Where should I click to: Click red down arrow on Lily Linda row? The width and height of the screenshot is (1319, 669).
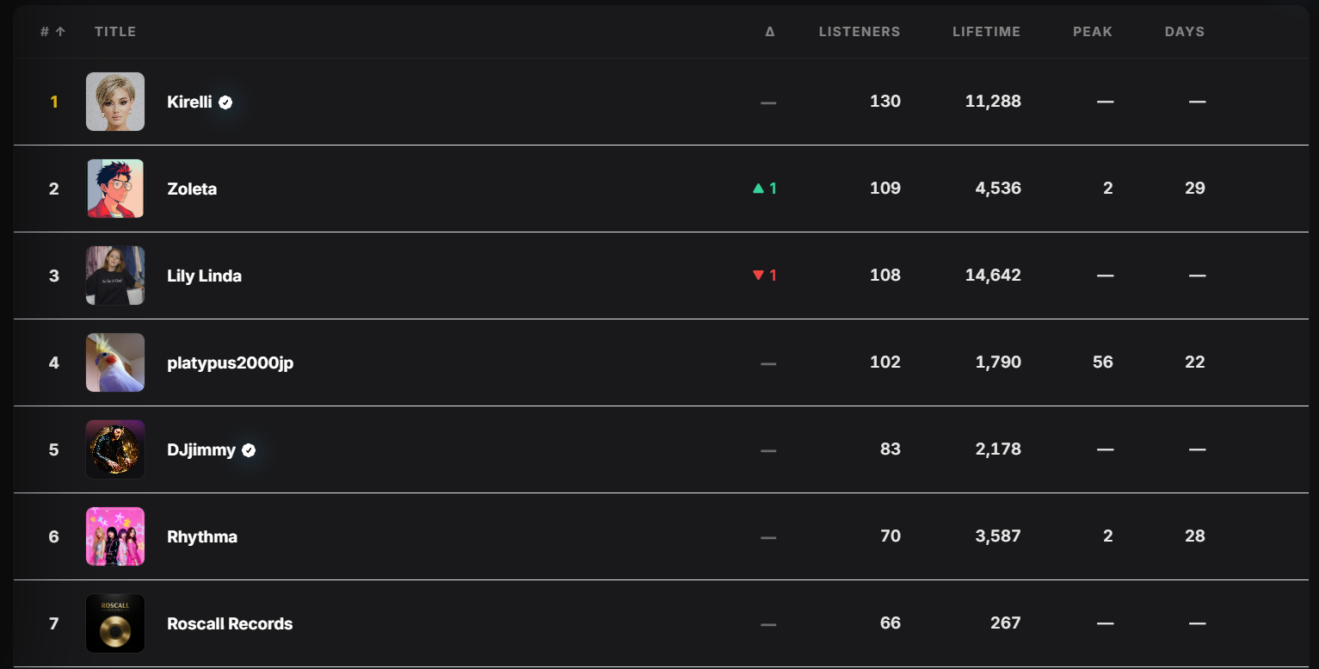pyautogui.click(x=758, y=276)
